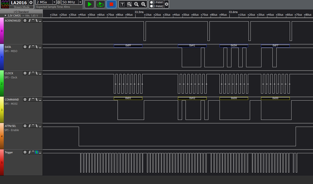The width and height of the screenshot is (313, 184).
Task: Select the CLOCK channel name
Action: click(x=9, y=73)
